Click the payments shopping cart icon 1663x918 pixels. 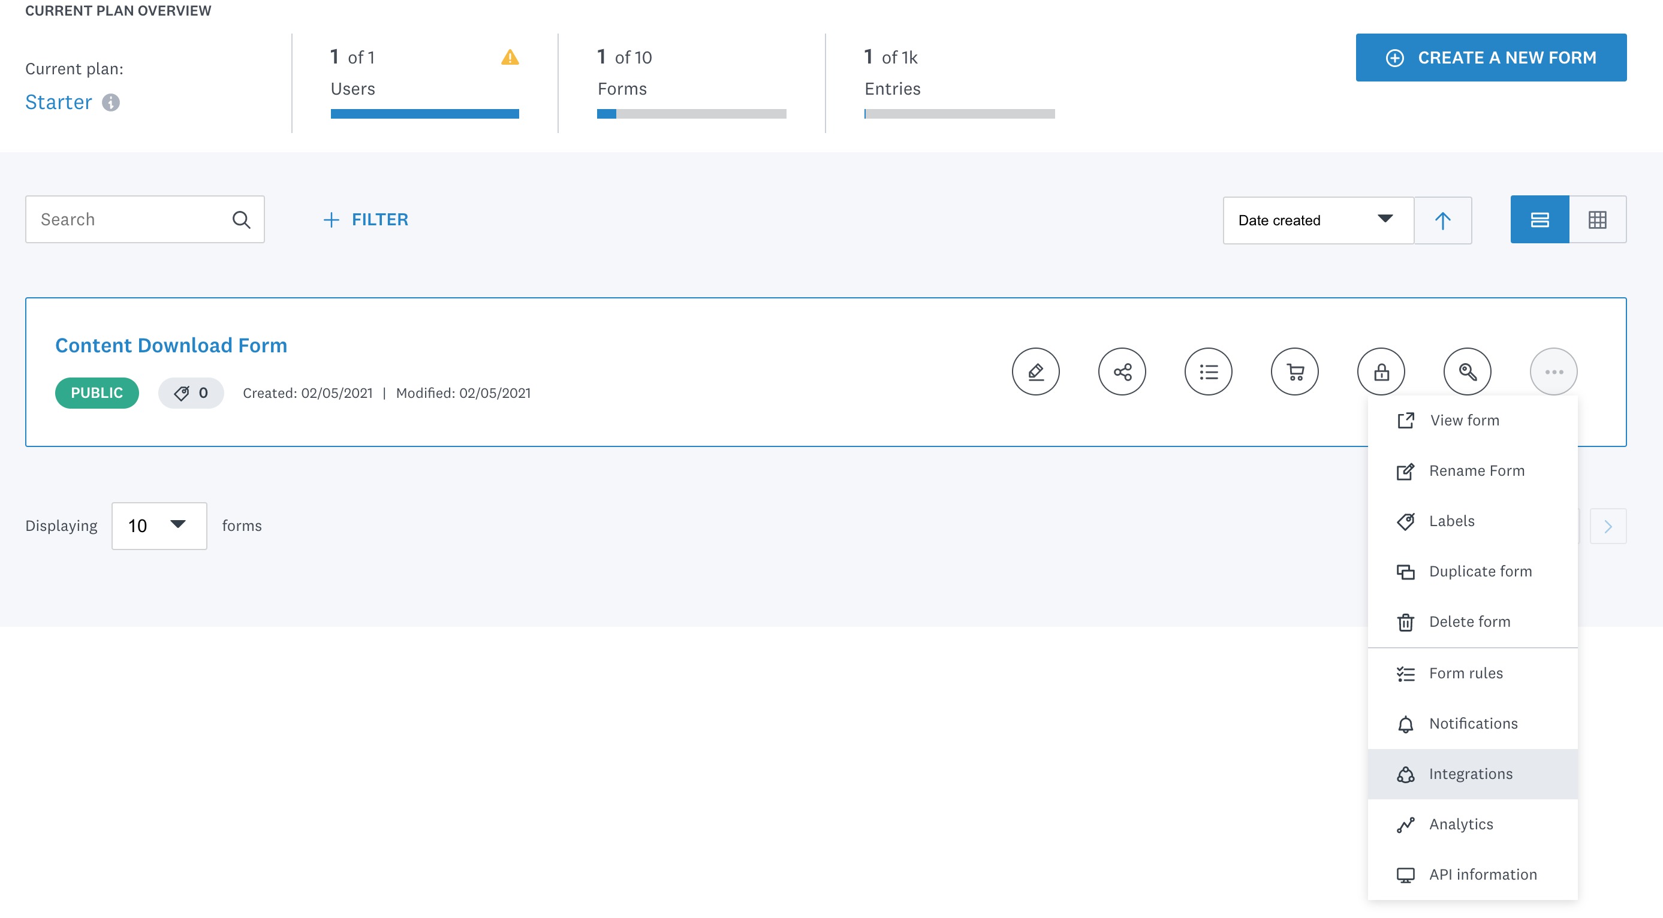pyautogui.click(x=1295, y=372)
